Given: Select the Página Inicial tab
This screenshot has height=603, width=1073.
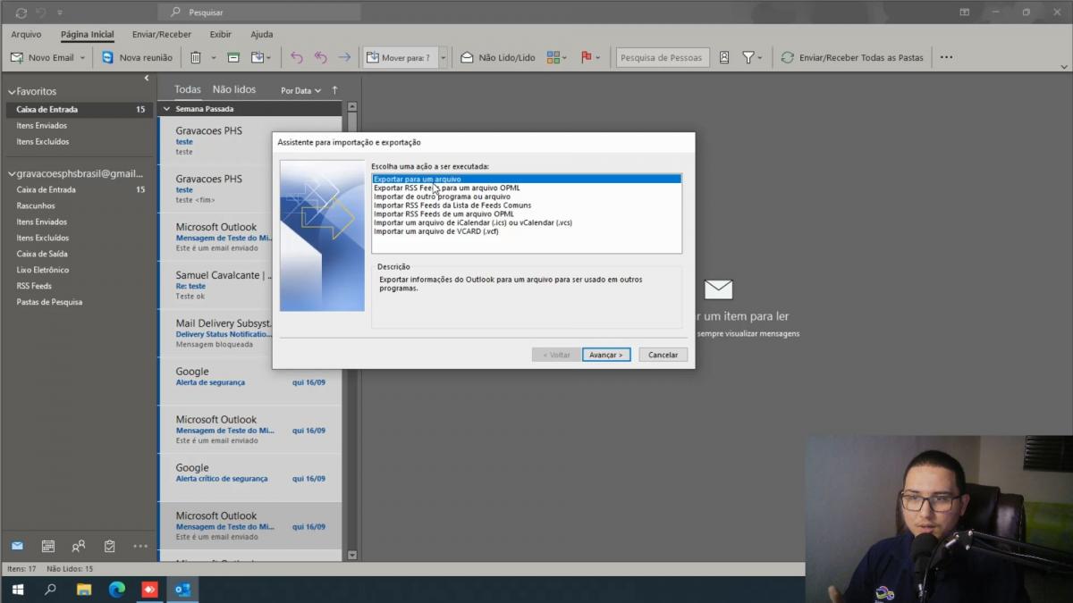Looking at the screenshot, I should (x=88, y=34).
